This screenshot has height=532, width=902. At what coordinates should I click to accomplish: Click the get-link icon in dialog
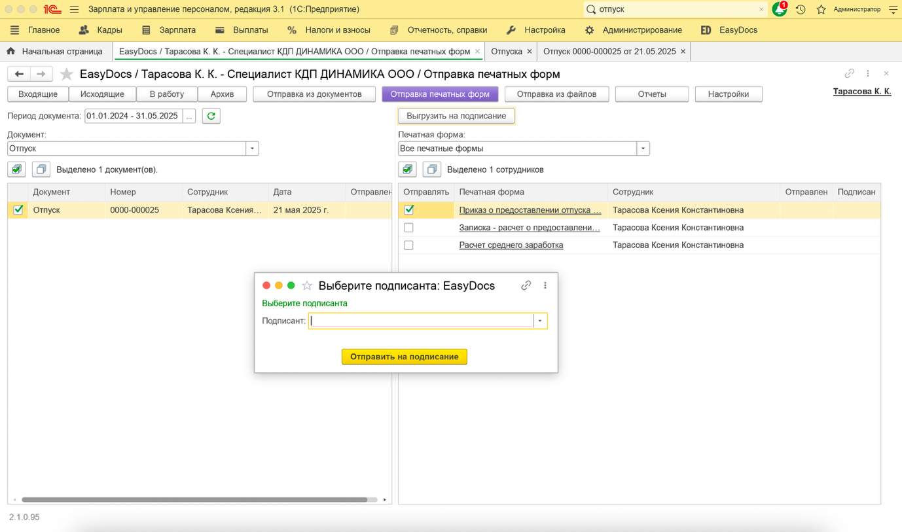point(526,285)
